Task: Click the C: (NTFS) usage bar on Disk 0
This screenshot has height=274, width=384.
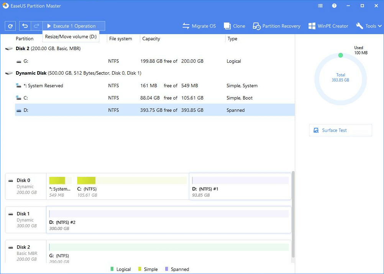Action: point(131,181)
